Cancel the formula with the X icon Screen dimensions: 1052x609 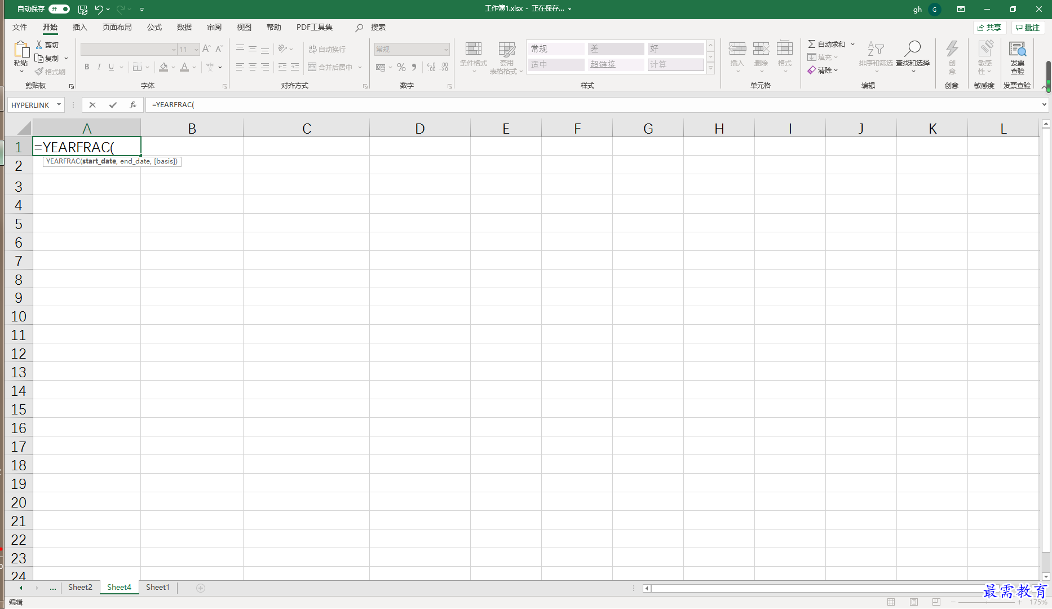click(92, 105)
